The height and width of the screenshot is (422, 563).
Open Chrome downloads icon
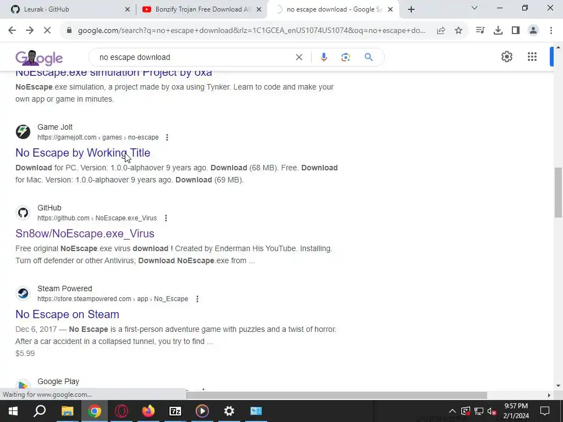pos(498,31)
